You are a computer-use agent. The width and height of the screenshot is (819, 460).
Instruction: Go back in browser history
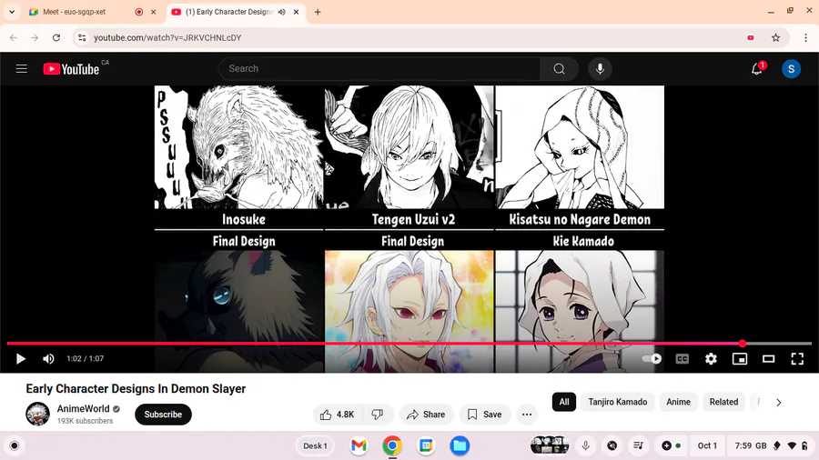(x=14, y=37)
